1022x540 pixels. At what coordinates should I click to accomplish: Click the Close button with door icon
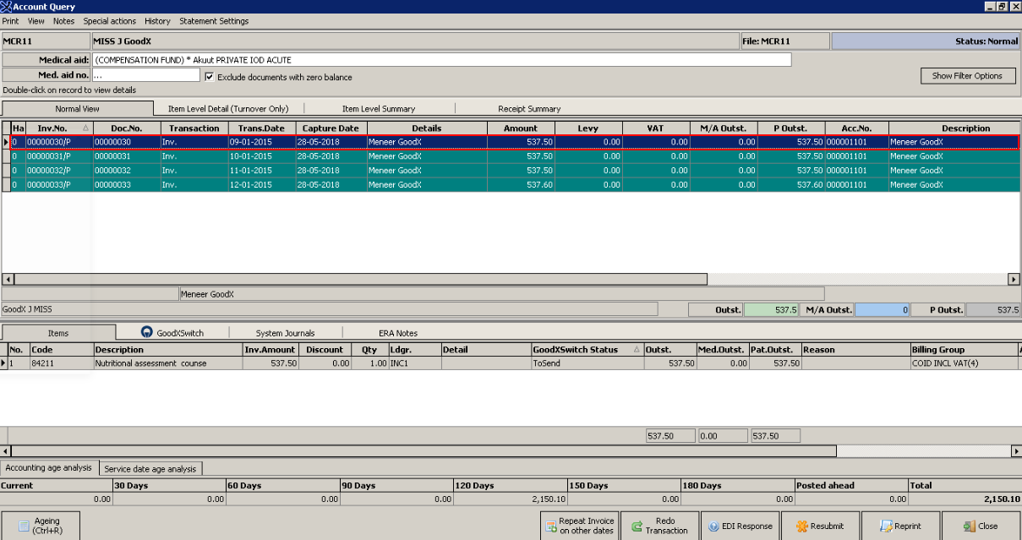[x=981, y=526]
